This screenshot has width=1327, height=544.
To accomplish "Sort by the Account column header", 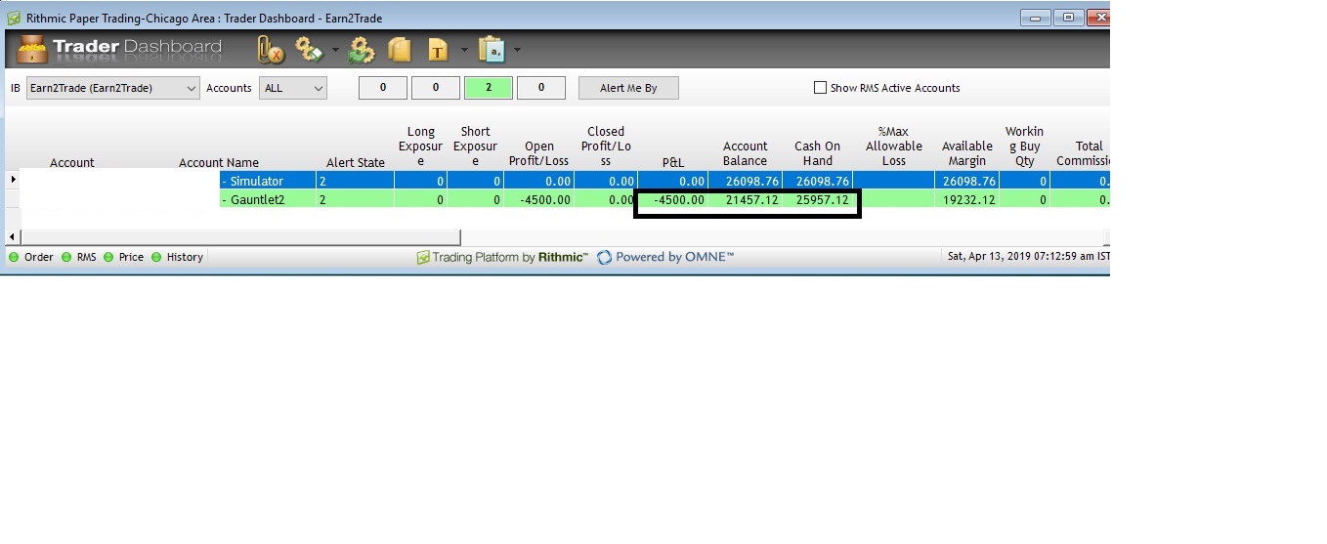I will (72, 162).
